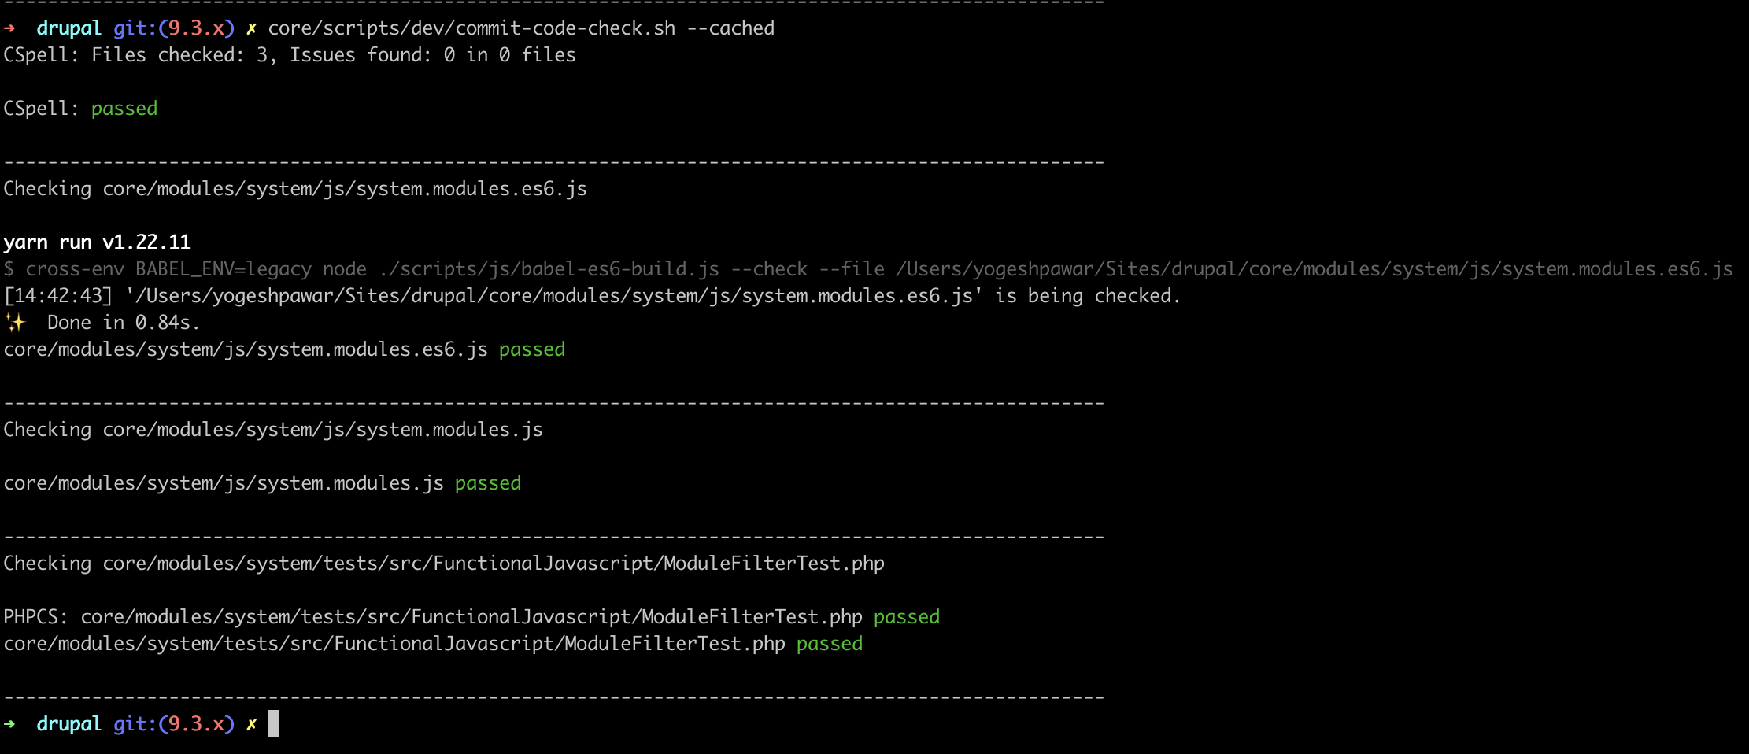Click the sparkles emoji before Done
The width and height of the screenshot is (1749, 754).
coord(15,323)
